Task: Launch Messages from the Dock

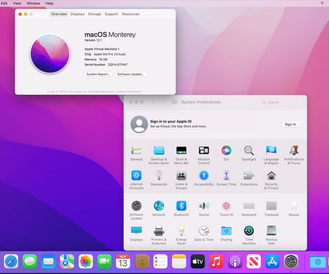Action: click(x=30, y=261)
